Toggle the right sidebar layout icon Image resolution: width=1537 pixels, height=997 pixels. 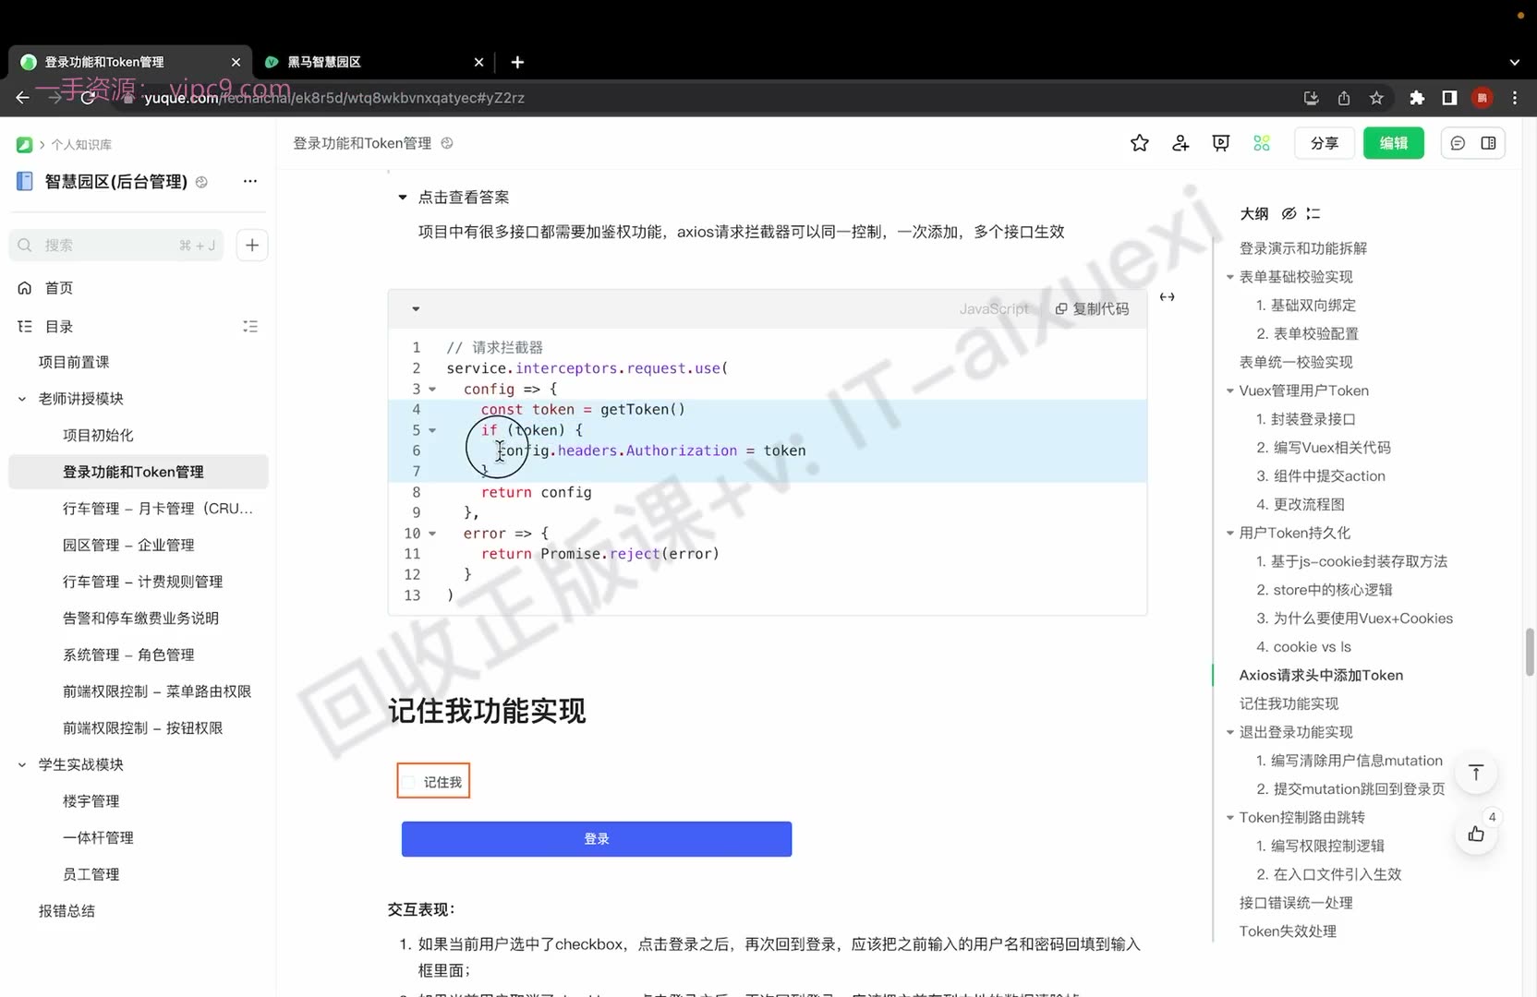(x=1488, y=143)
